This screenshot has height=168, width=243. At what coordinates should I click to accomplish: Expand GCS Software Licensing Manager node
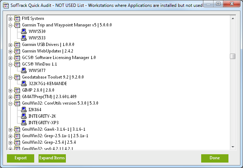[10, 58]
